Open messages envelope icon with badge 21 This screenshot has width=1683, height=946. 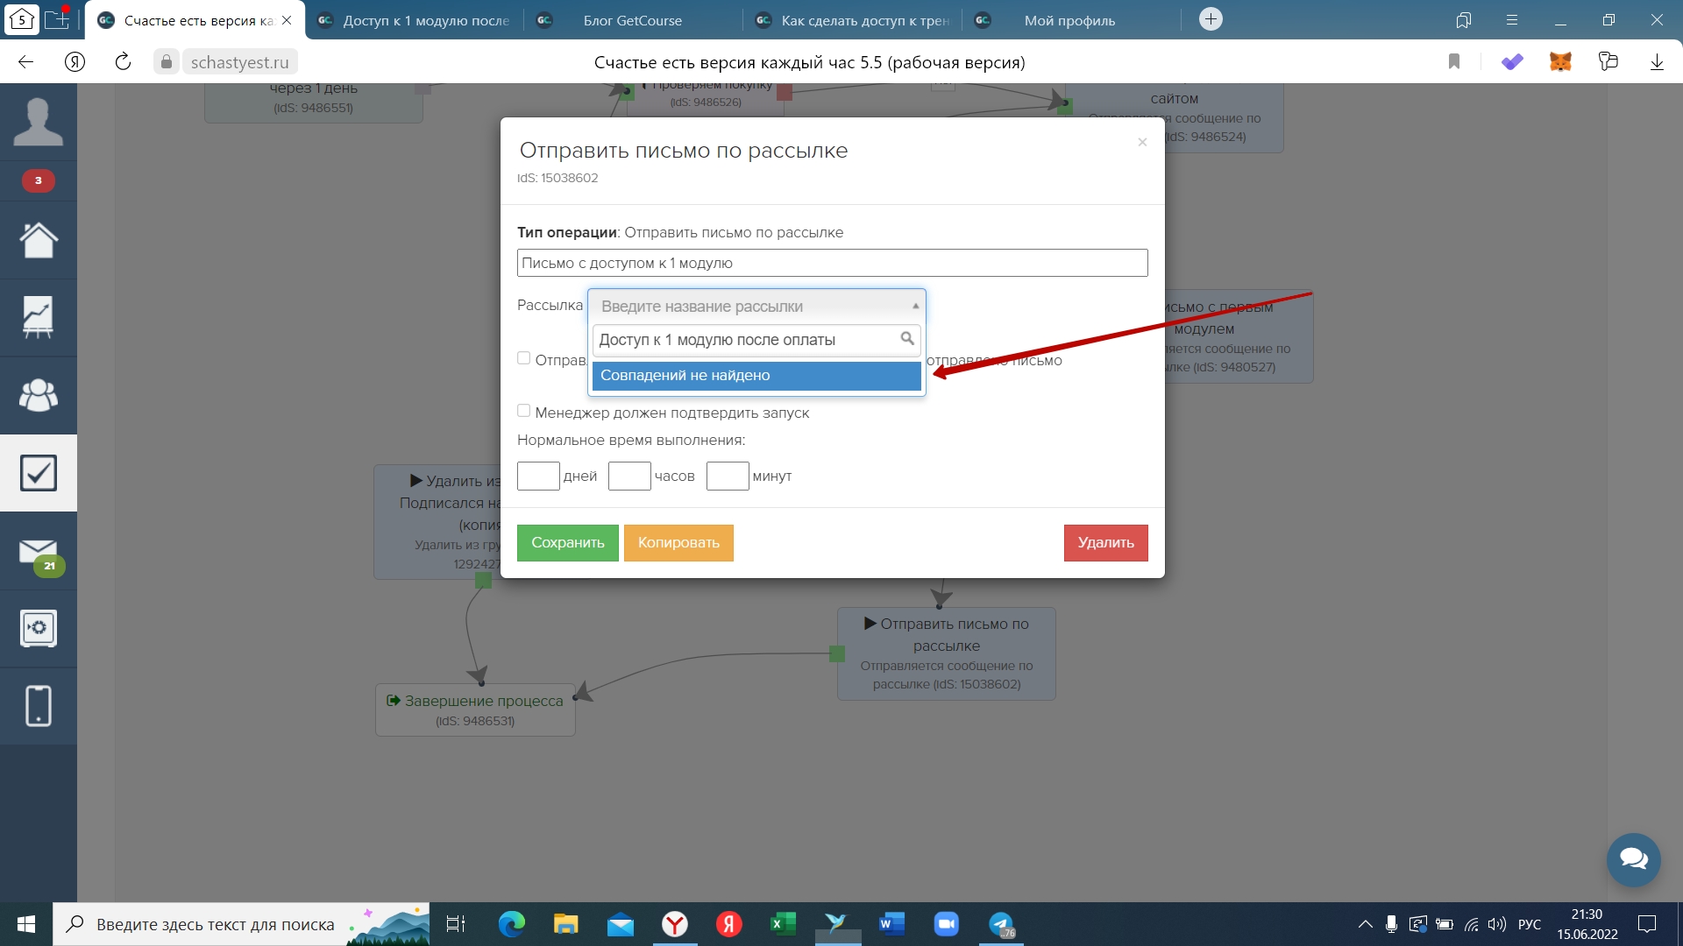pos(38,552)
